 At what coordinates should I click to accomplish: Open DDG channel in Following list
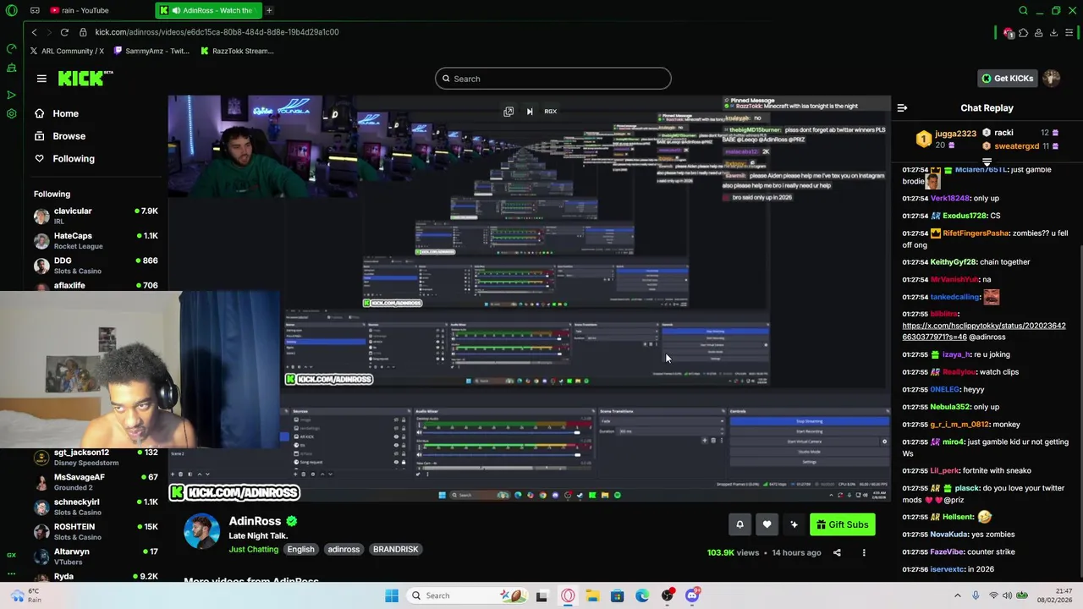pyautogui.click(x=96, y=266)
